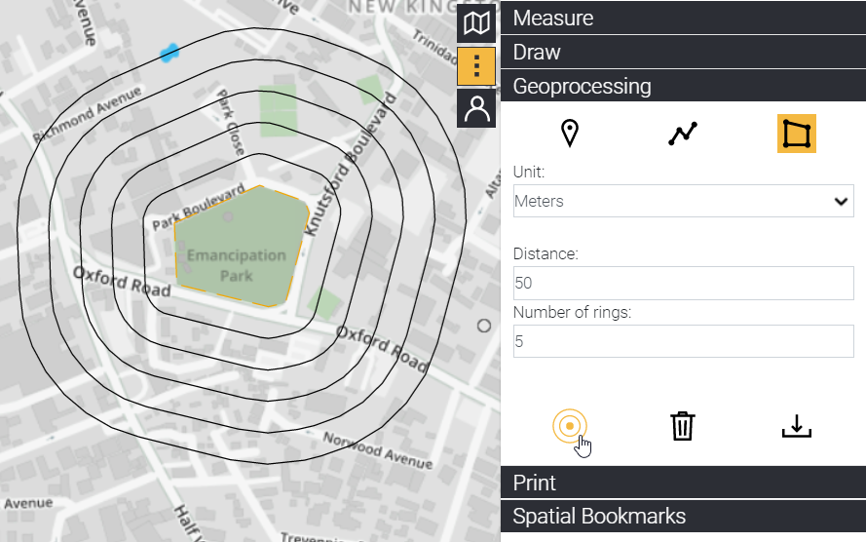
Task: Open the Spatial Bookmarks section
Action: click(683, 517)
